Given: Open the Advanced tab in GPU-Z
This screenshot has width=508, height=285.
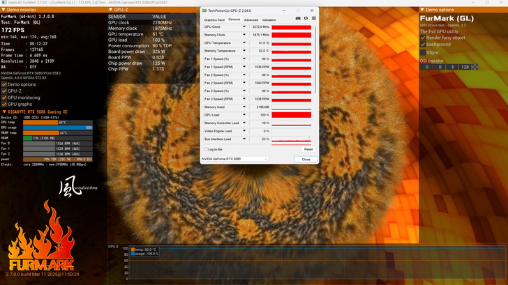Looking at the screenshot, I should coord(251,20).
